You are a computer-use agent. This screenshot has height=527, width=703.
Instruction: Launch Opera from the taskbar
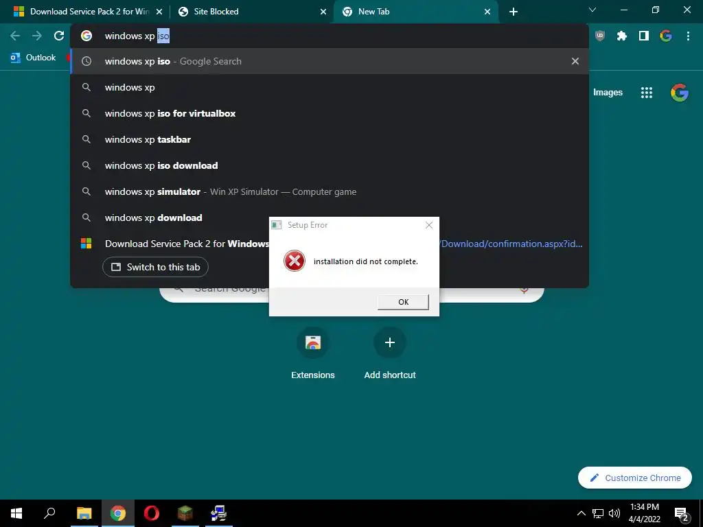click(152, 513)
